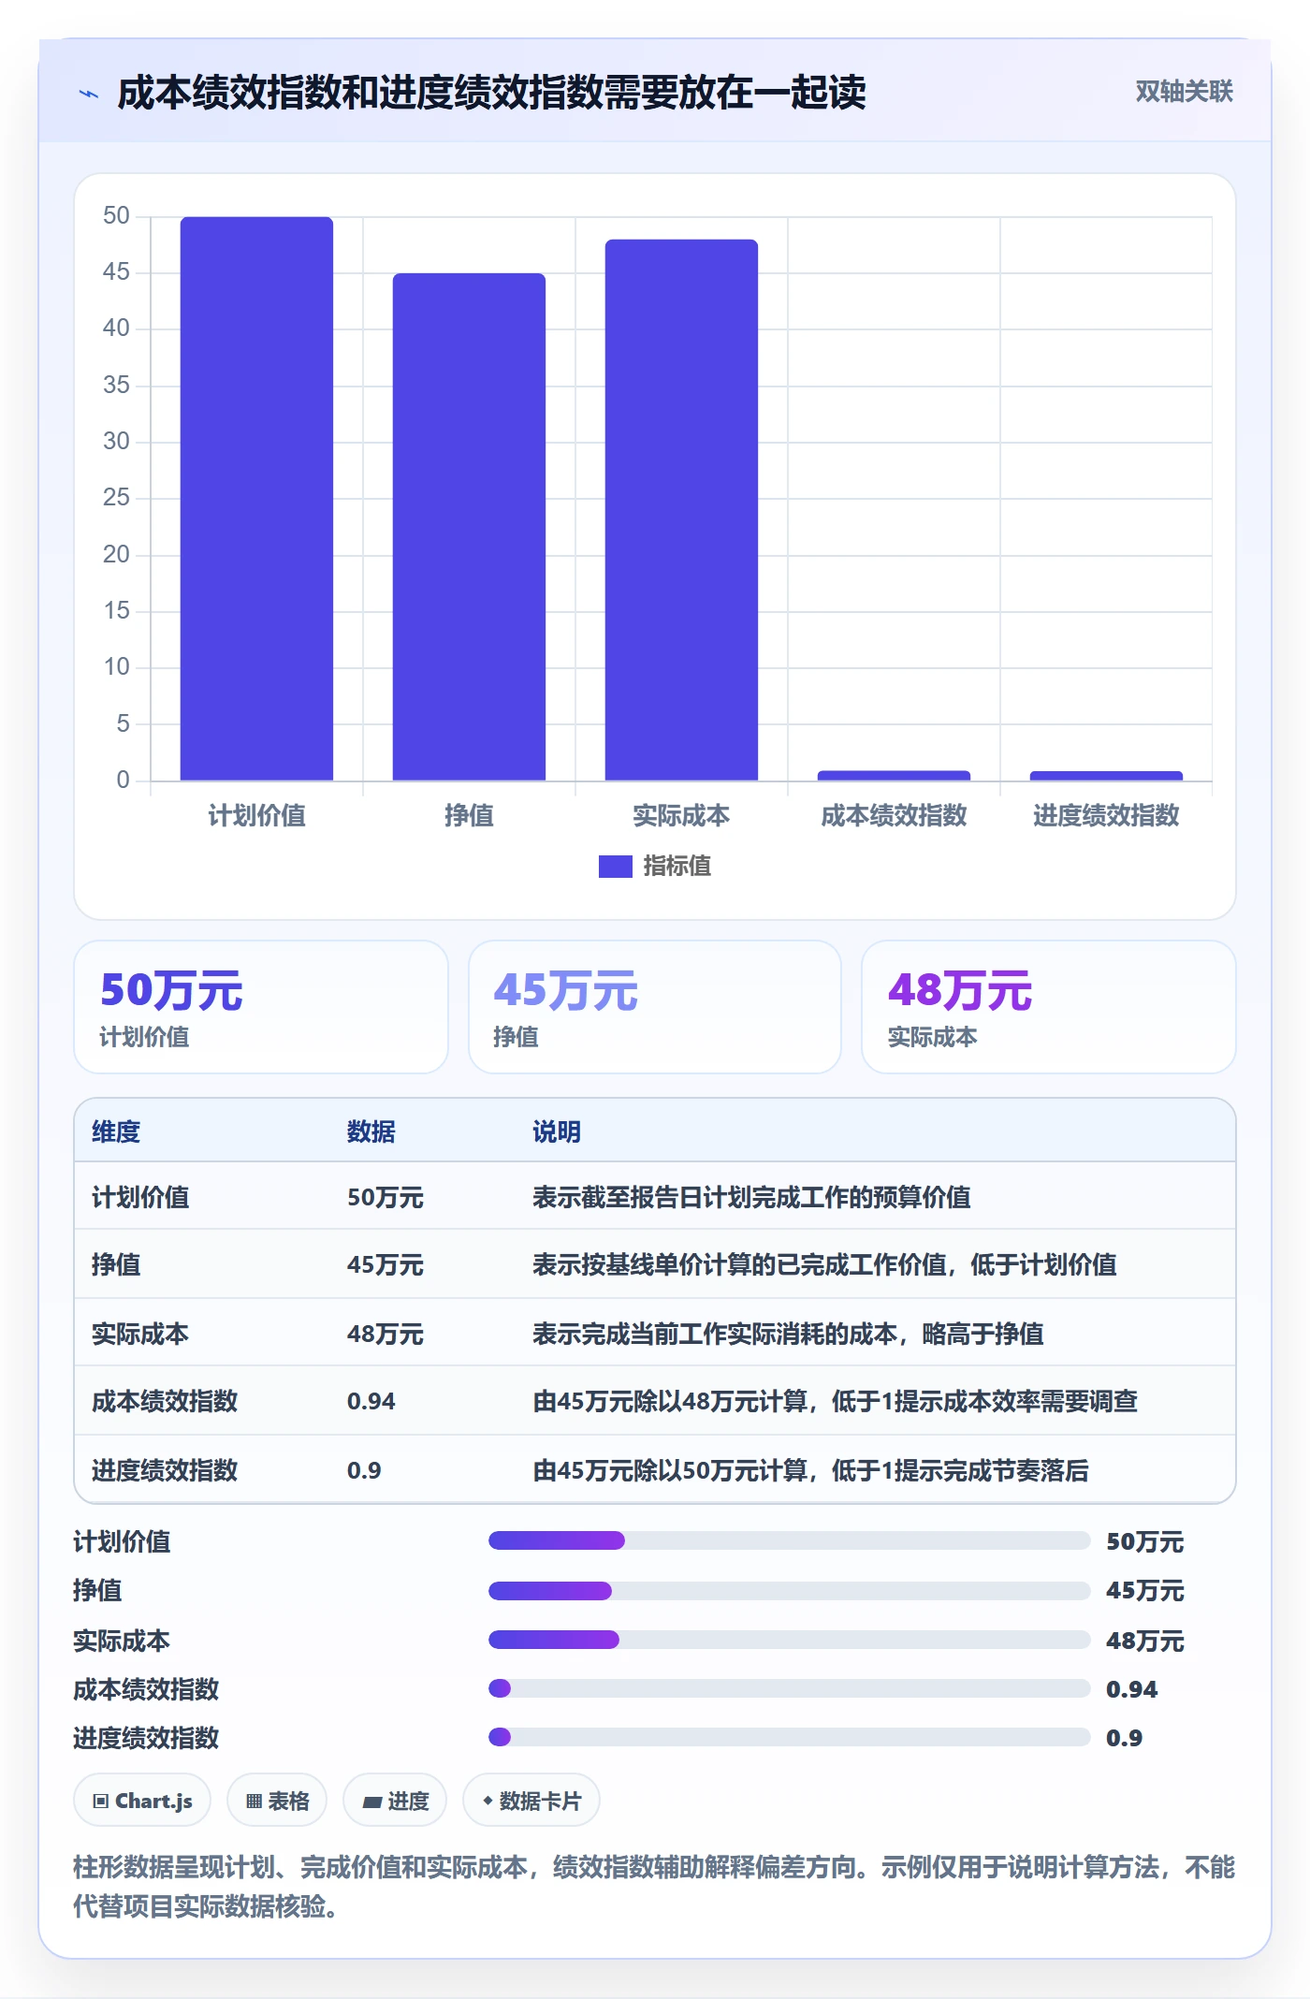Click the footer note starting 柱形数据呈现计划
Image resolution: width=1310 pixels, height=1999 pixels.
point(654,1886)
